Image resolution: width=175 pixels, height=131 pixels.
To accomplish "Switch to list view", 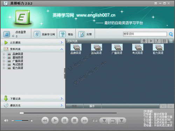I will [171, 41].
